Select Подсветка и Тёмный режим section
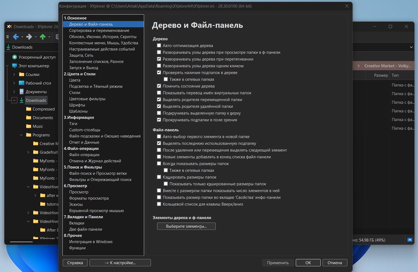Viewport: 418px width, 272px height. tap(96, 86)
